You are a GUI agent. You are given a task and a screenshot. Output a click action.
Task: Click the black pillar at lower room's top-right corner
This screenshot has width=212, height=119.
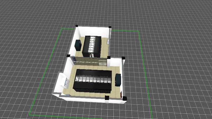click(x=123, y=57)
